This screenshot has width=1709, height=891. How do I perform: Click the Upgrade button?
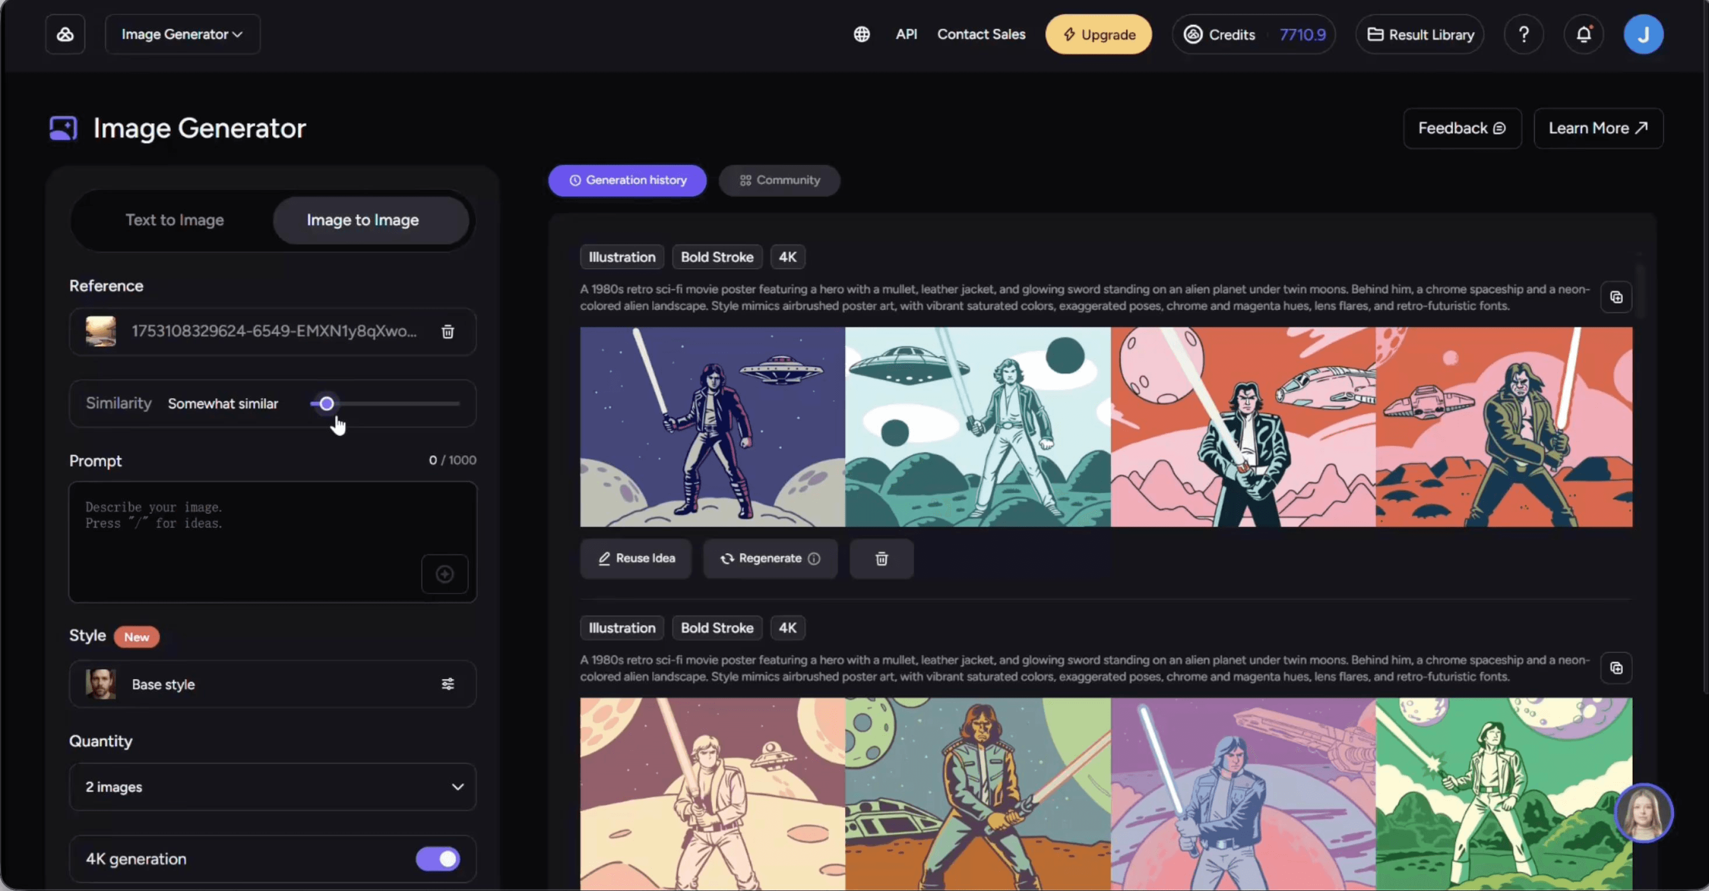tap(1099, 34)
